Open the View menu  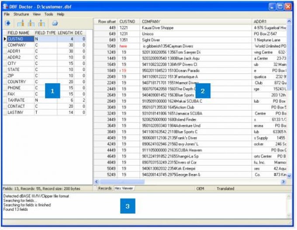37,14
